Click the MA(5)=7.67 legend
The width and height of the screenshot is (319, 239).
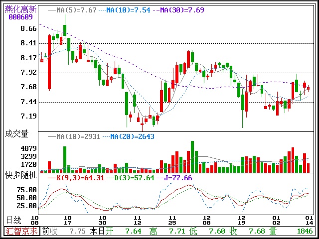(72, 10)
